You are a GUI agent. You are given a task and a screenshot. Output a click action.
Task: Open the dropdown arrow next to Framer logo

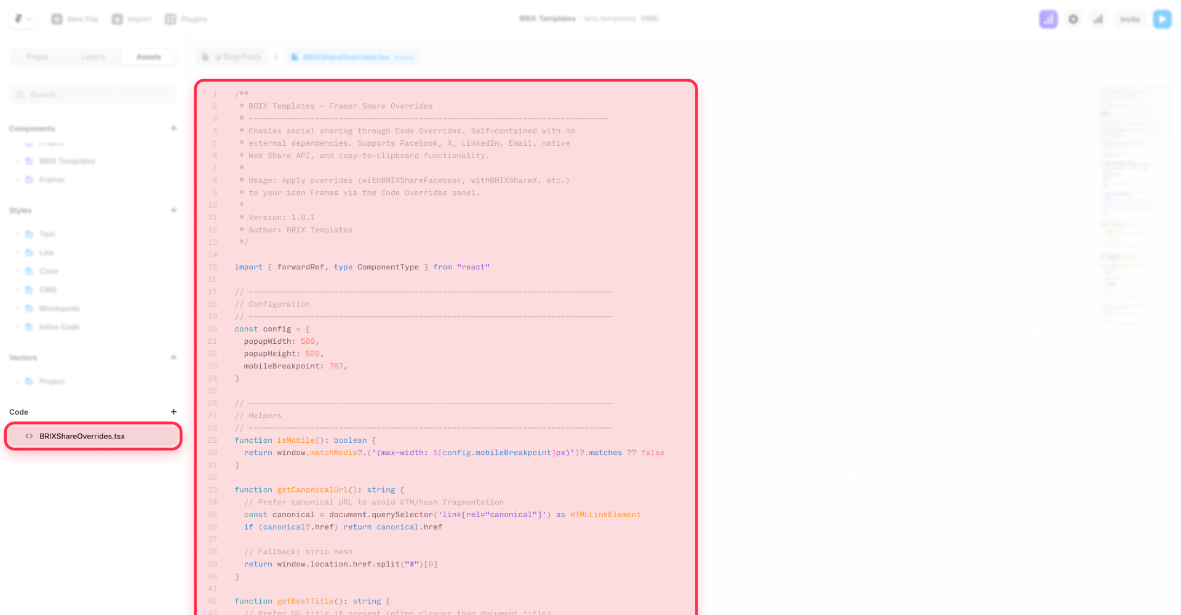[x=30, y=18]
